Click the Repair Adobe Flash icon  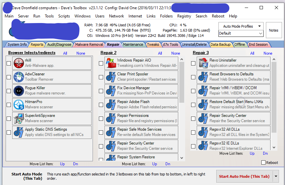point(111,104)
